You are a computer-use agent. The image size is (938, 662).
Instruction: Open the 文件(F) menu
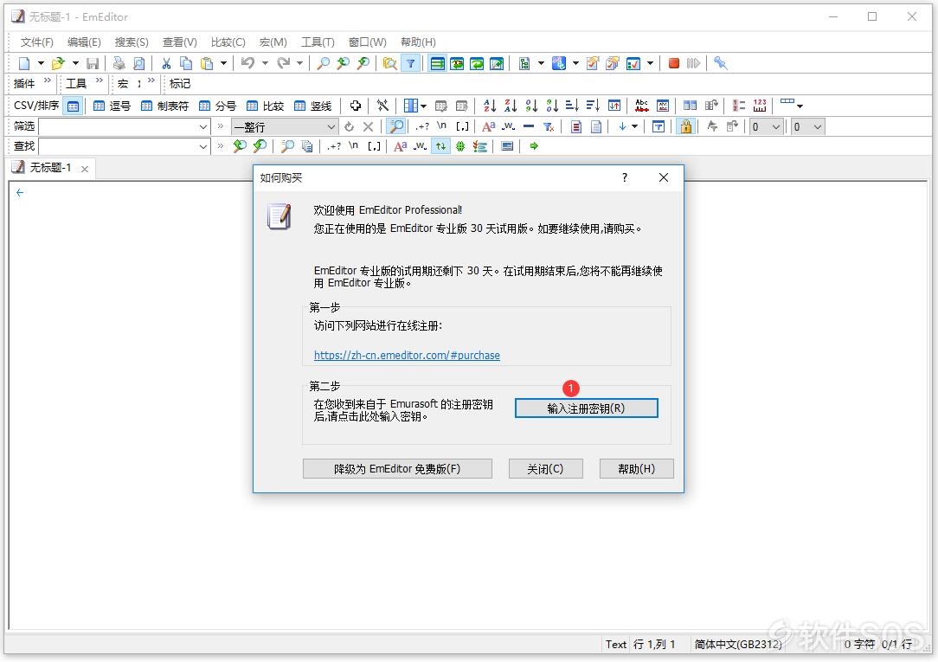[36, 42]
